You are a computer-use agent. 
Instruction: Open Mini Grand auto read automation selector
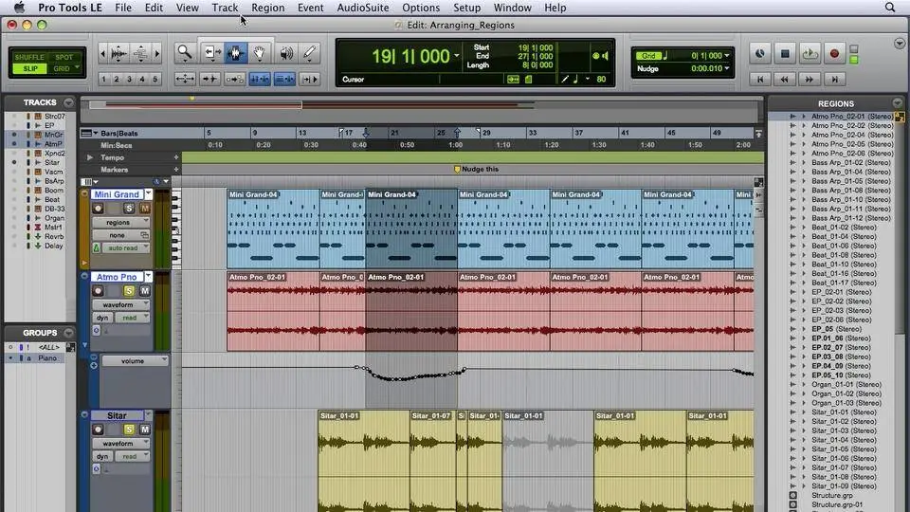[125, 247]
